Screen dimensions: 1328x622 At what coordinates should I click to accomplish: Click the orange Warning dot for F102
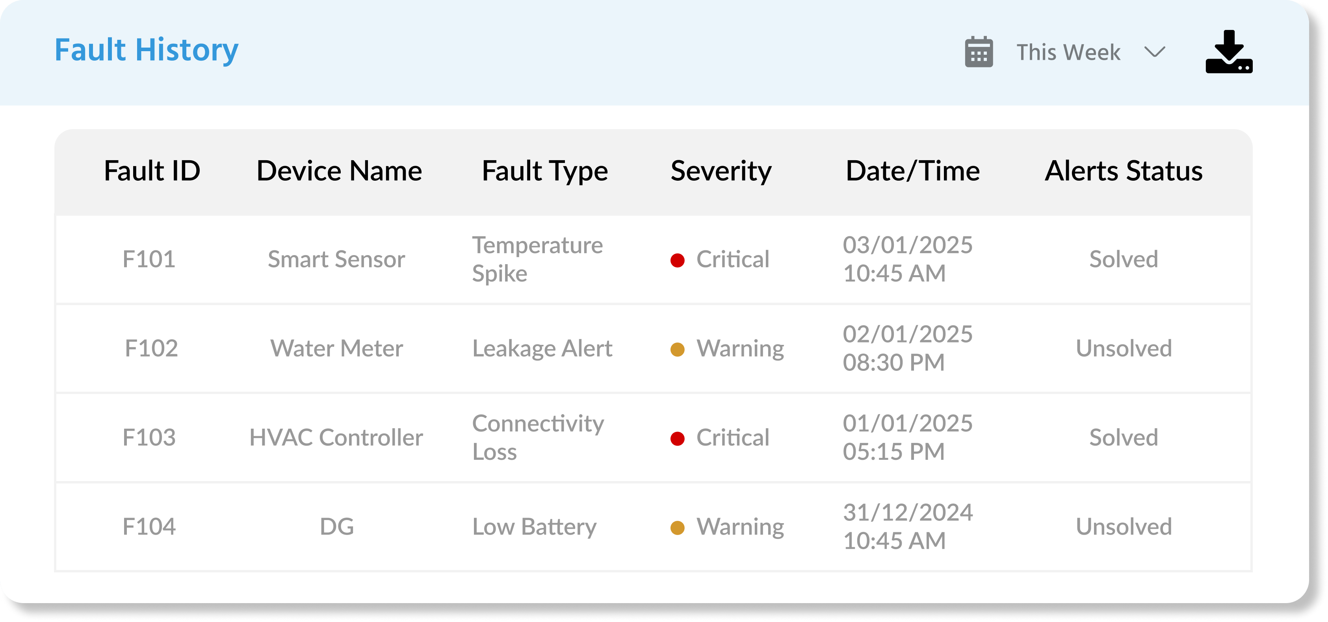677,350
